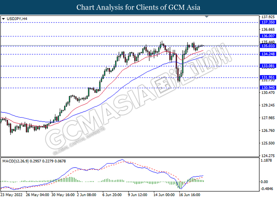This screenshot has height=198, width=277.
Task: Click the 129.245 price axis value
Action: pos(268,105)
